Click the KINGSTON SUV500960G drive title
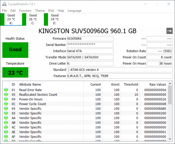 click(87, 31)
